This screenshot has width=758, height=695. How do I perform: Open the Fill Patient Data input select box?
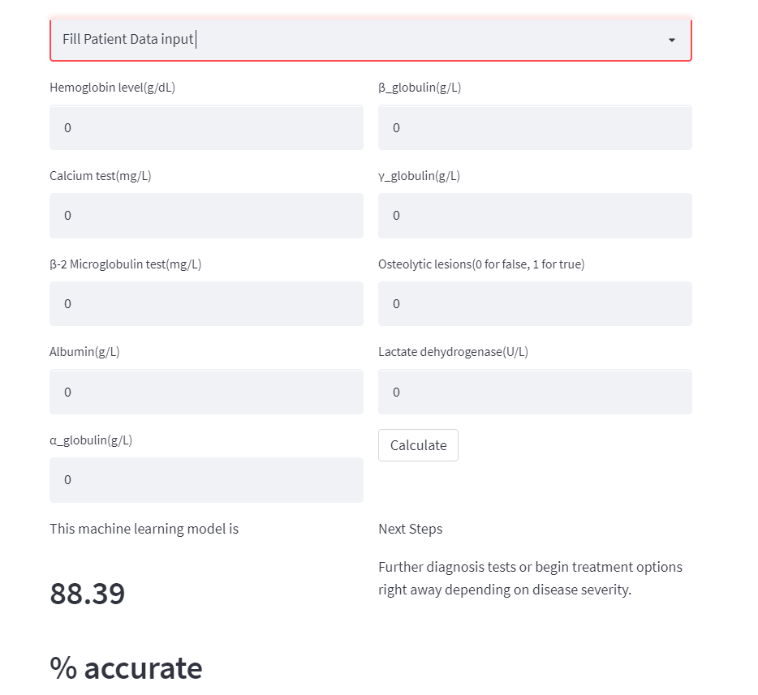[357, 39]
